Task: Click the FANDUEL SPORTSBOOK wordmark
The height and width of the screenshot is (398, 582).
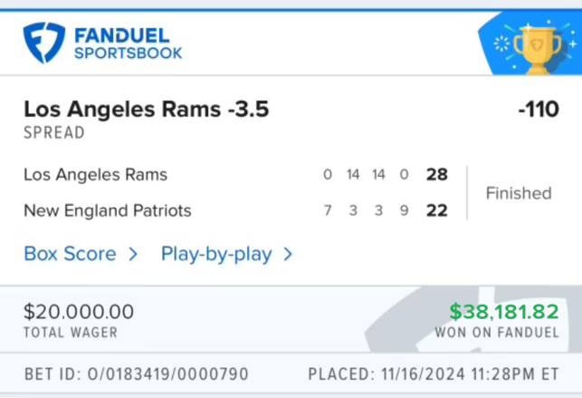Action: click(128, 44)
